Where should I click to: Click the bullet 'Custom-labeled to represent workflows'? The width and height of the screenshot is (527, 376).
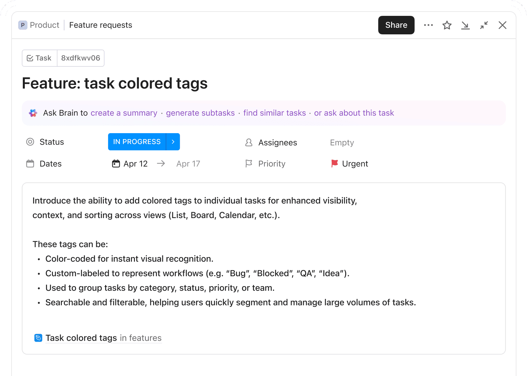point(197,273)
